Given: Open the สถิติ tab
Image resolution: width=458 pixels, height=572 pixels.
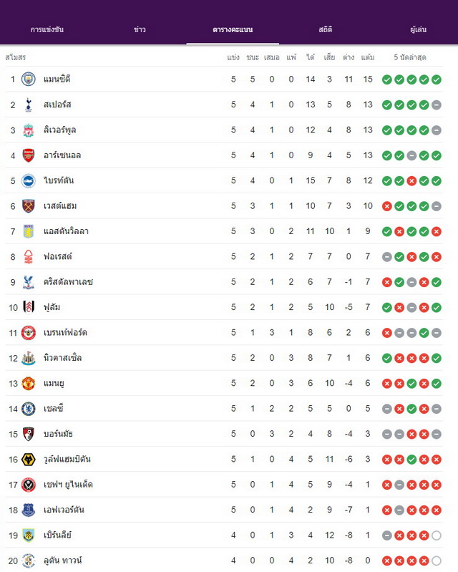Looking at the screenshot, I should pos(326,29).
